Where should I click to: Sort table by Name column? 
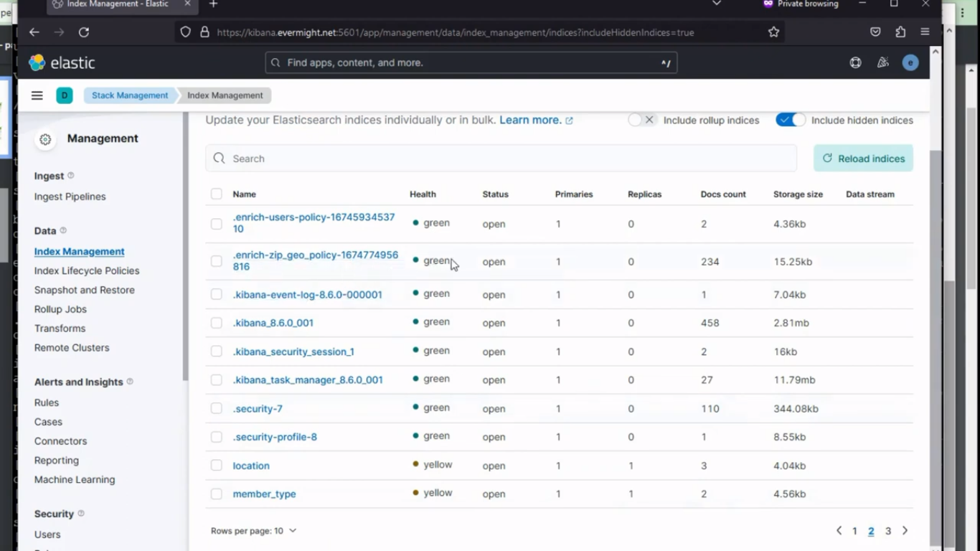click(x=244, y=194)
